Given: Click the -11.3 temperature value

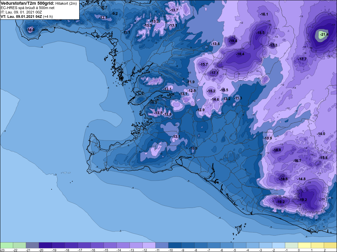Looking at the screenshot, I should click(238, 98).
